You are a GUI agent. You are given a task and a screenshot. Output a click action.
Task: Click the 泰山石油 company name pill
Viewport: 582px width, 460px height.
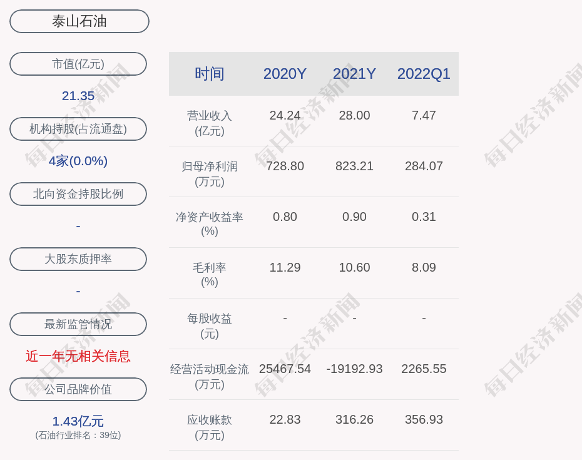[79, 21]
